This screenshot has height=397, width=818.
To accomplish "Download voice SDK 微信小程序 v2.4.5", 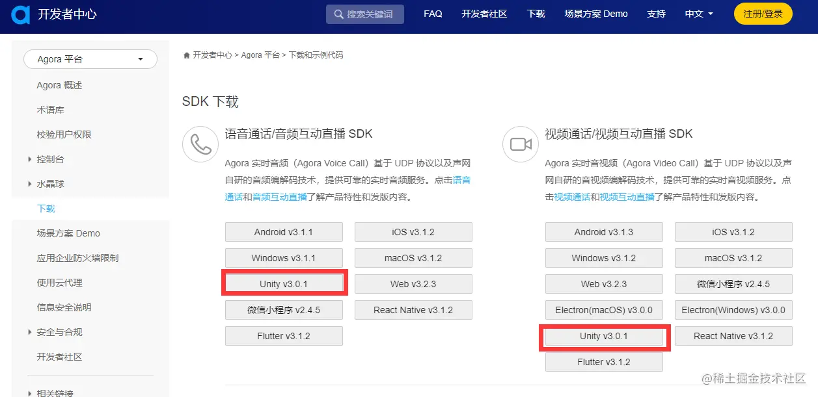I will (x=284, y=310).
